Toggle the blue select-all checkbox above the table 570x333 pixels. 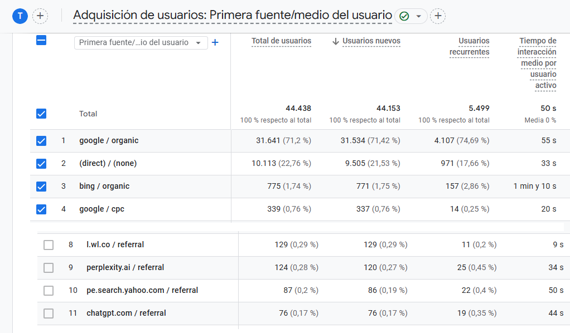pos(41,41)
